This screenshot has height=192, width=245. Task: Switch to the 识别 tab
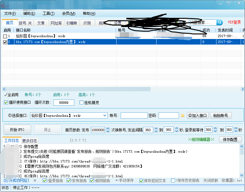87,23
